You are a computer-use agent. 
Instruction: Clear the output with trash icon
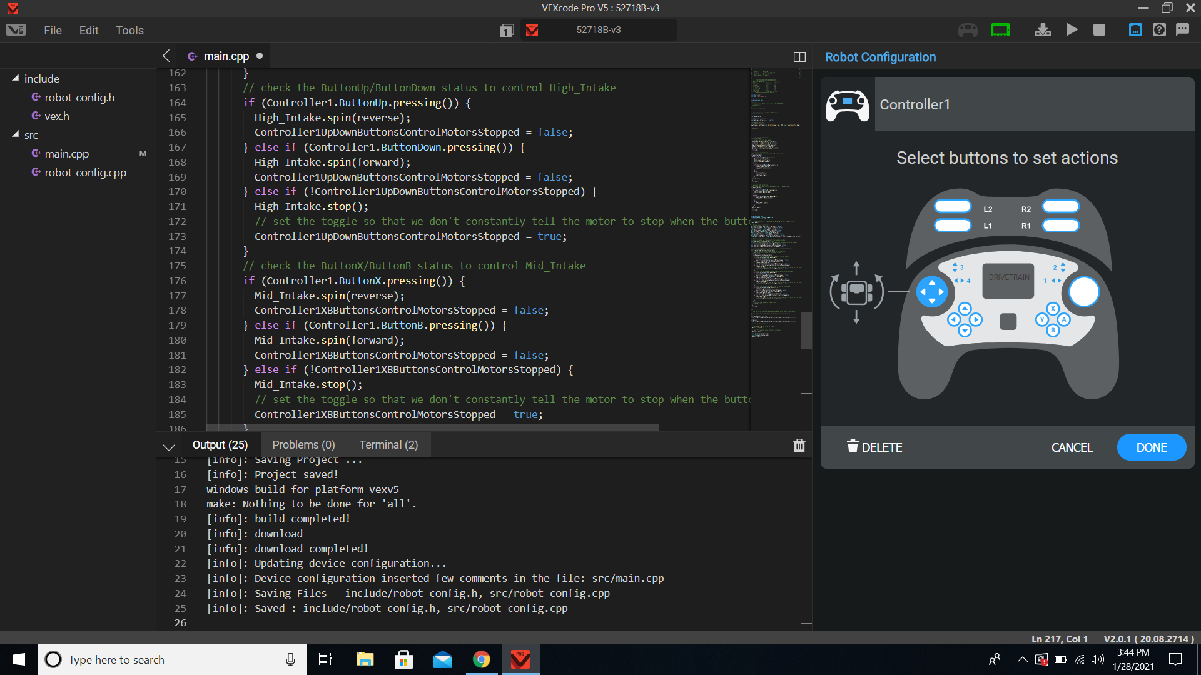coord(799,446)
